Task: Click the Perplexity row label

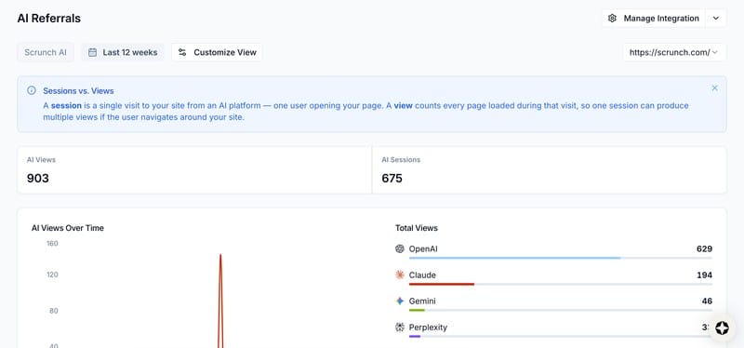Action: 428,328
